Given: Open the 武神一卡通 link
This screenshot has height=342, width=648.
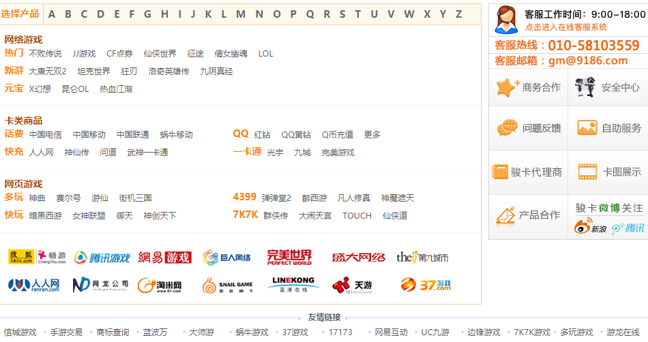Looking at the screenshot, I should (147, 153).
